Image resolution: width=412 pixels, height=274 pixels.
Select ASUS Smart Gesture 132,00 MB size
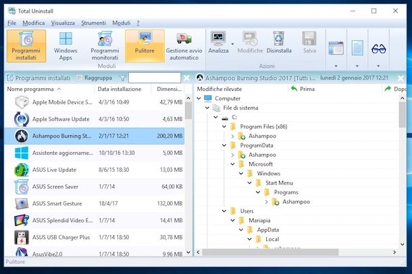[x=170, y=203]
